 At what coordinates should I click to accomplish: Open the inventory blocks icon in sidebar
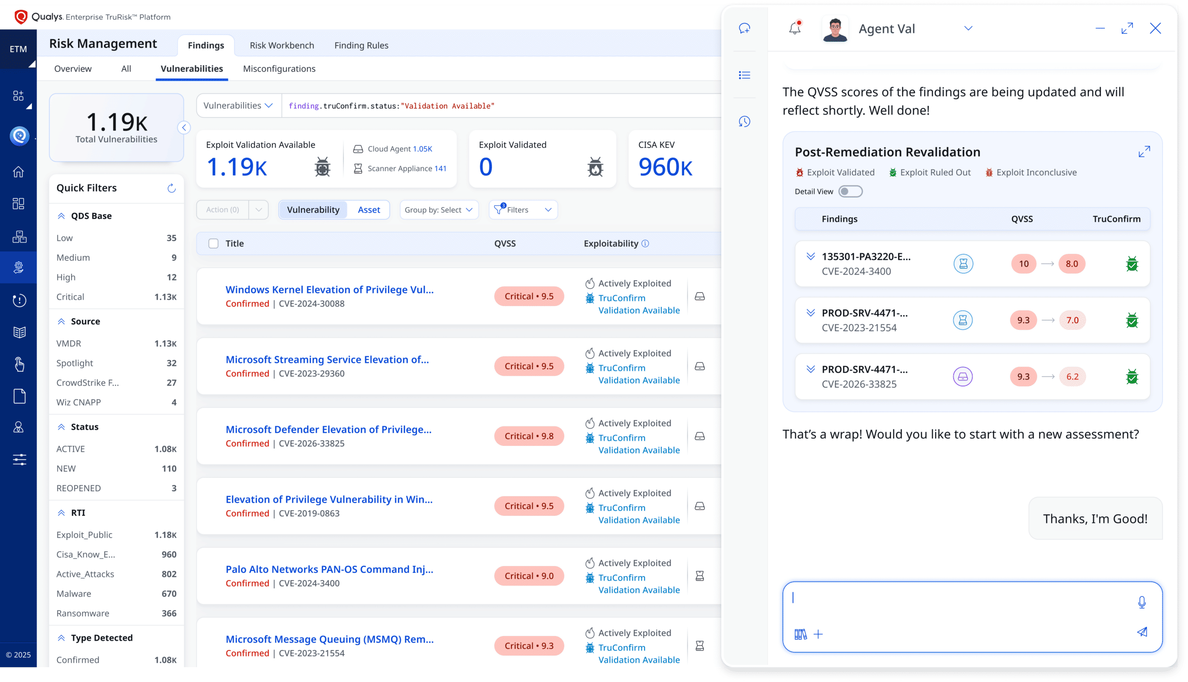coord(19,237)
